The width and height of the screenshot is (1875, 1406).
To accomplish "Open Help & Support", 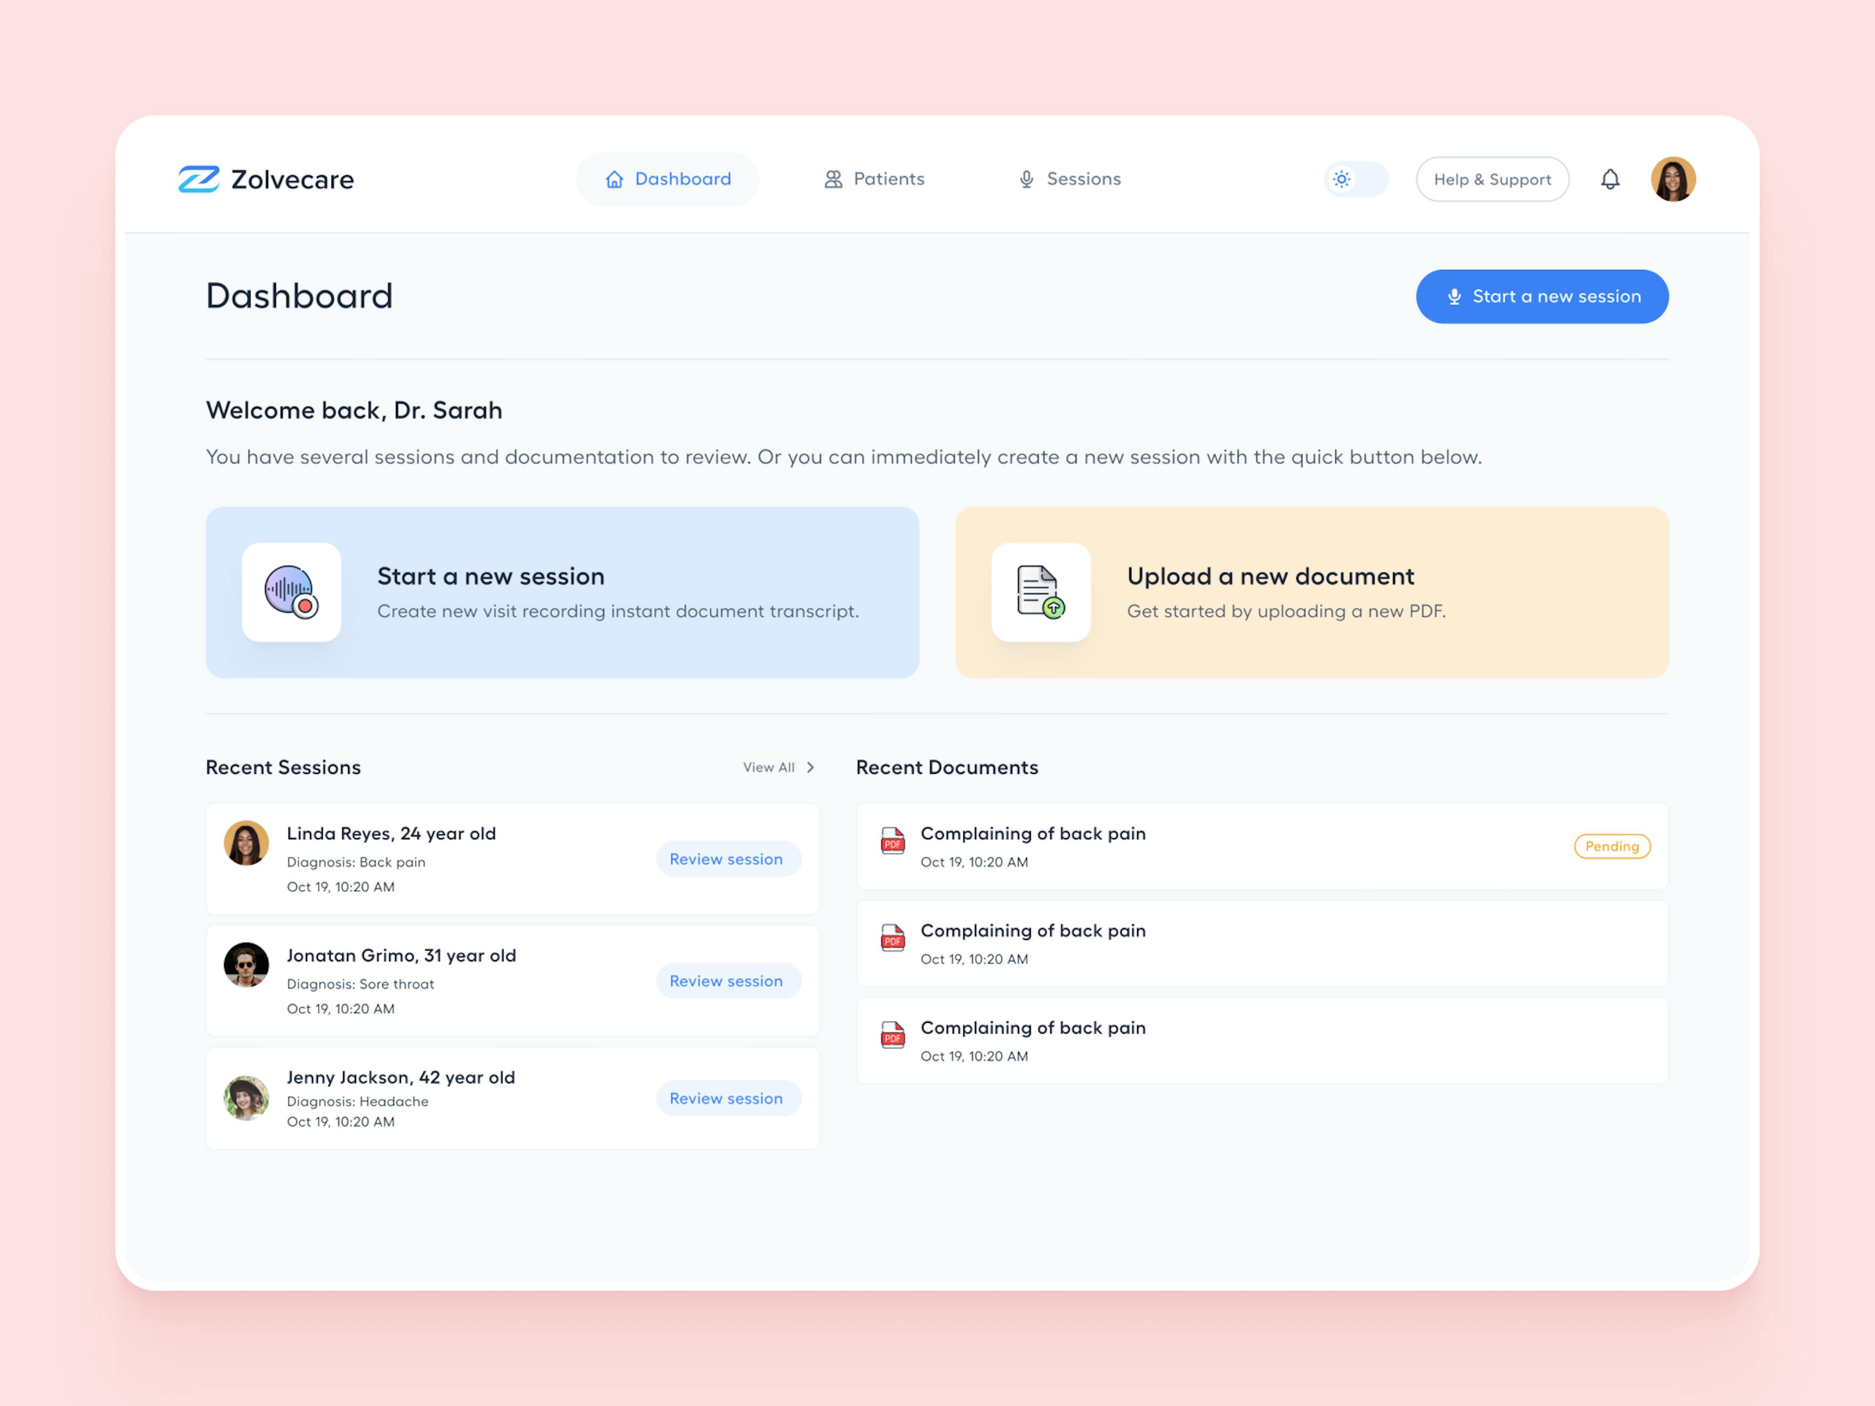I will 1492,179.
